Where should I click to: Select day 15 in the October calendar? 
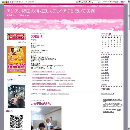(117, 43)
